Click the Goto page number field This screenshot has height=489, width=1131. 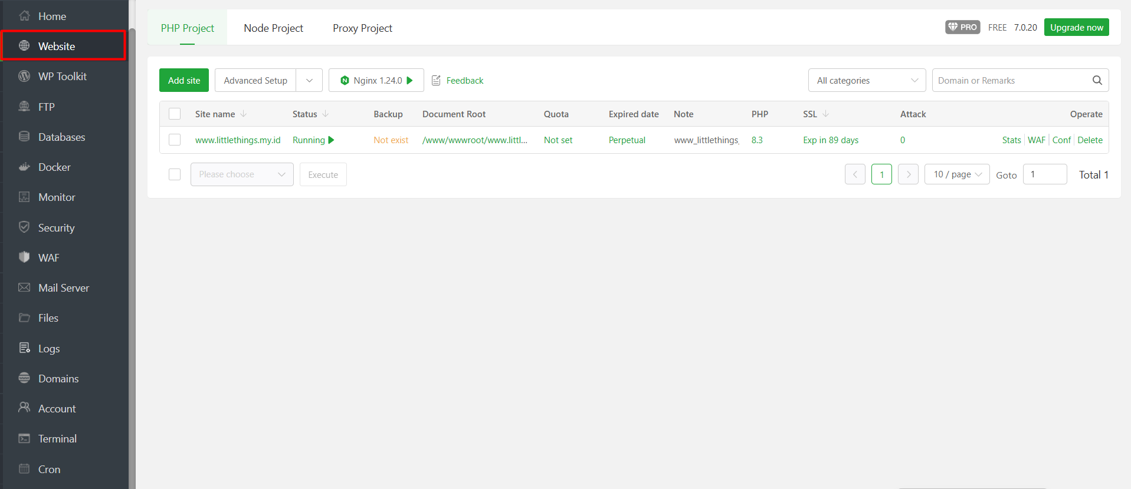(1044, 174)
